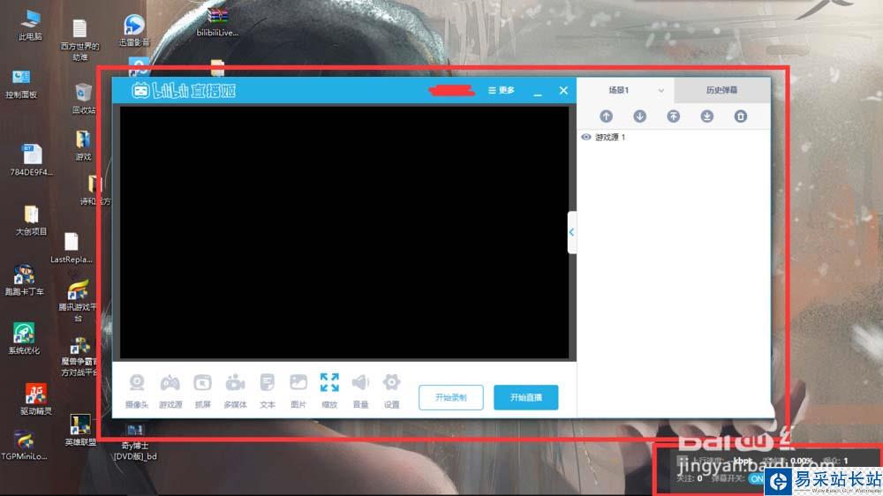Select the LastRepla file icon
Viewport: 883px width, 496px height.
point(71,248)
